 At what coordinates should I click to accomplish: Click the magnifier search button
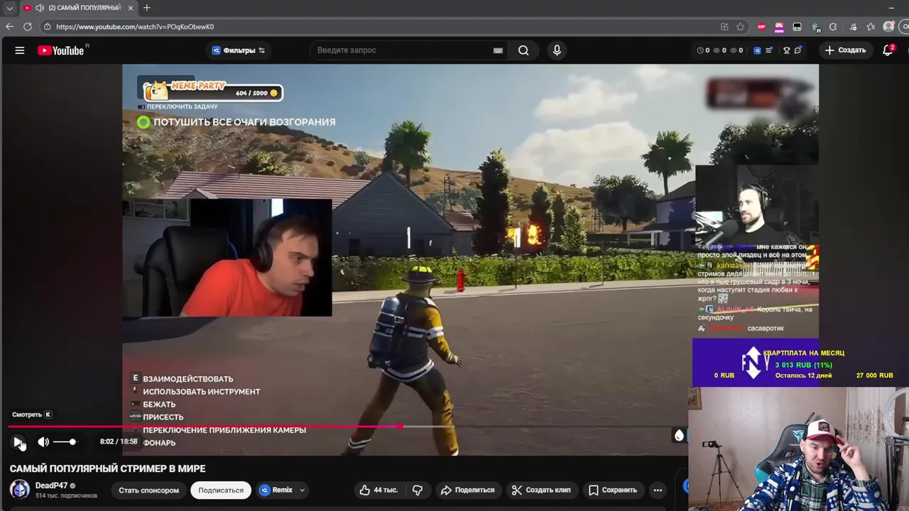pos(523,50)
